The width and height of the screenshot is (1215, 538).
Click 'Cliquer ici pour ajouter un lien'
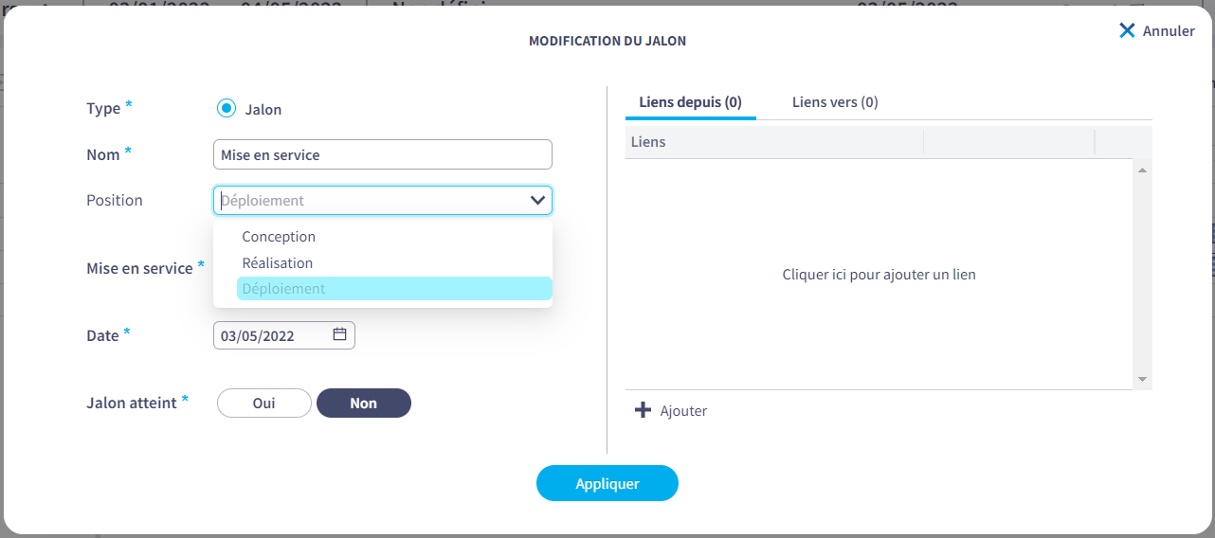click(879, 275)
